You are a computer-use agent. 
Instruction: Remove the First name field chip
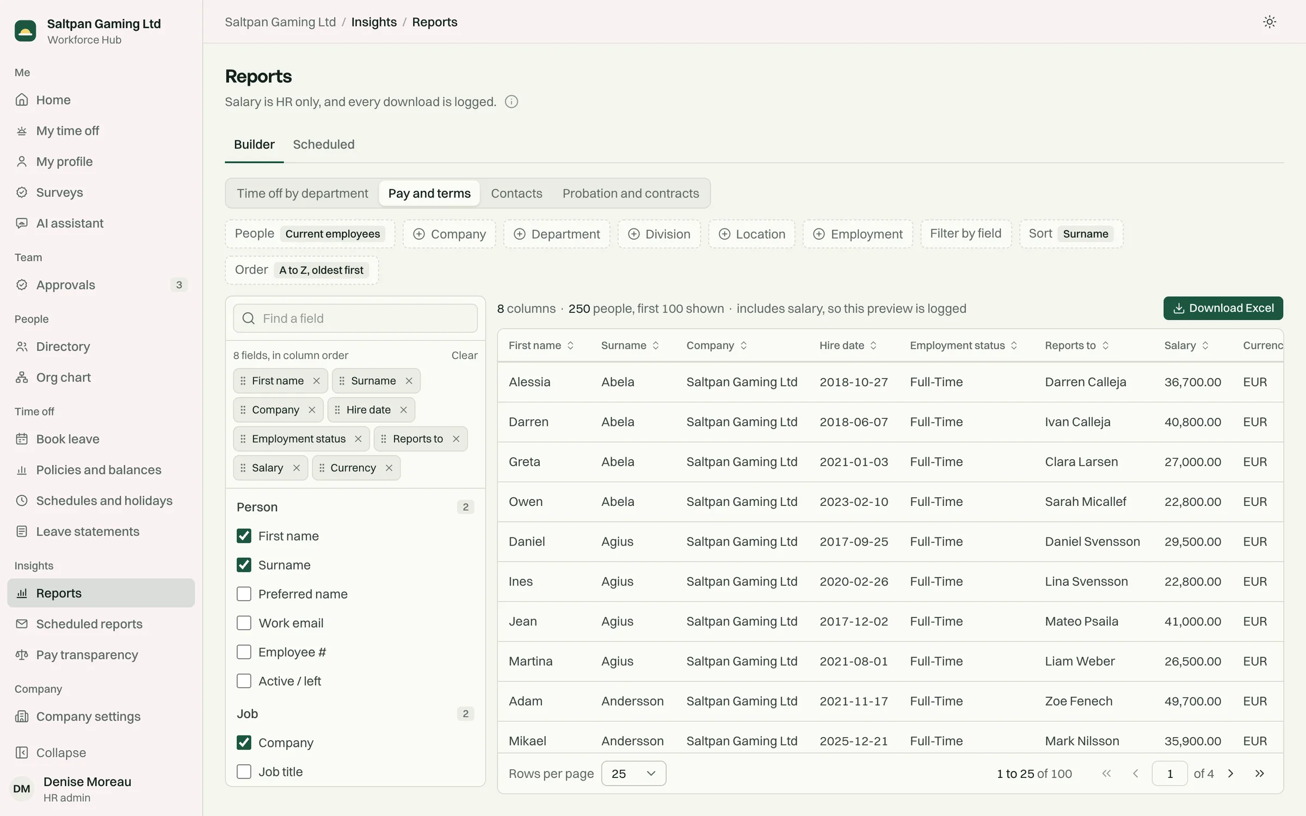pyautogui.click(x=316, y=381)
